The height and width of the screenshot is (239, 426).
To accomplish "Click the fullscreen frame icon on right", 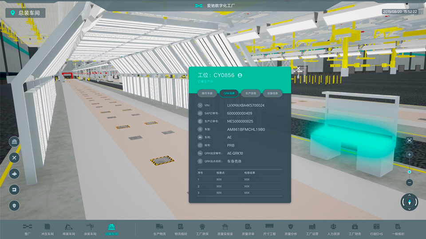I will click(x=409, y=140).
